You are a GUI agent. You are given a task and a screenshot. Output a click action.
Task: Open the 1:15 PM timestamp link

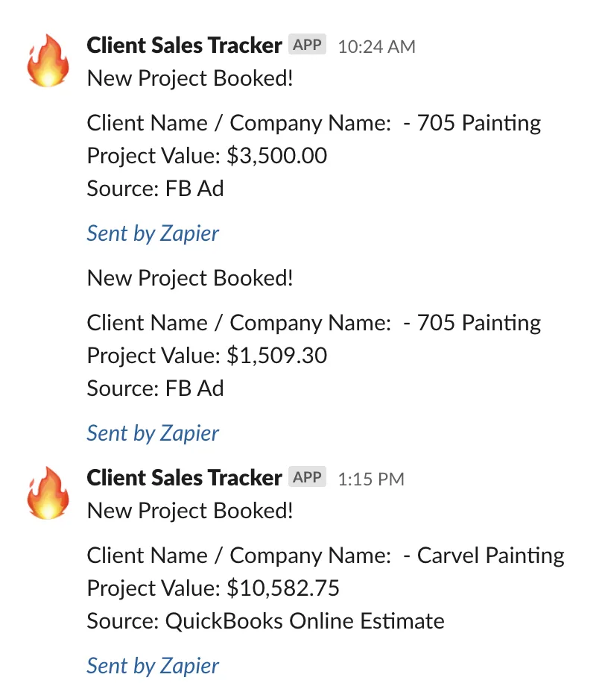(x=371, y=479)
